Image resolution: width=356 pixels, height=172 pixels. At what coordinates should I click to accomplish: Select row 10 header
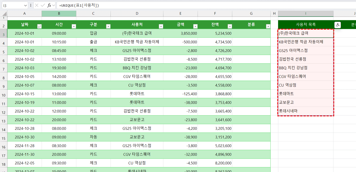click(4, 95)
